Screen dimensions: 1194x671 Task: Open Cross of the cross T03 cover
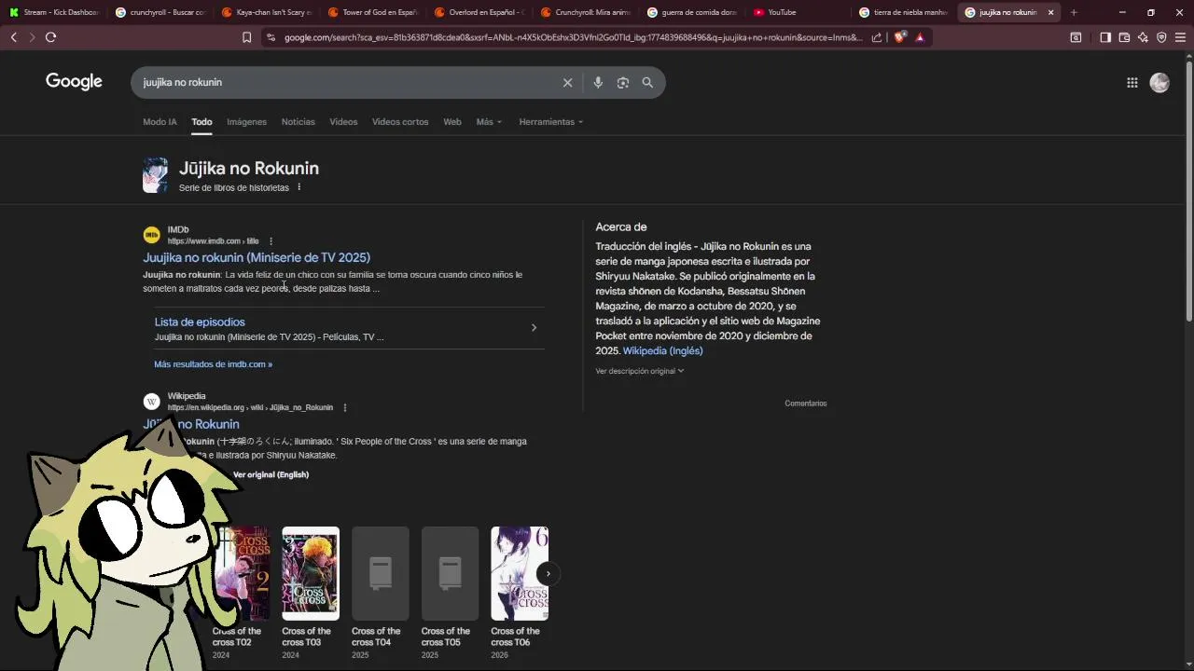click(311, 574)
